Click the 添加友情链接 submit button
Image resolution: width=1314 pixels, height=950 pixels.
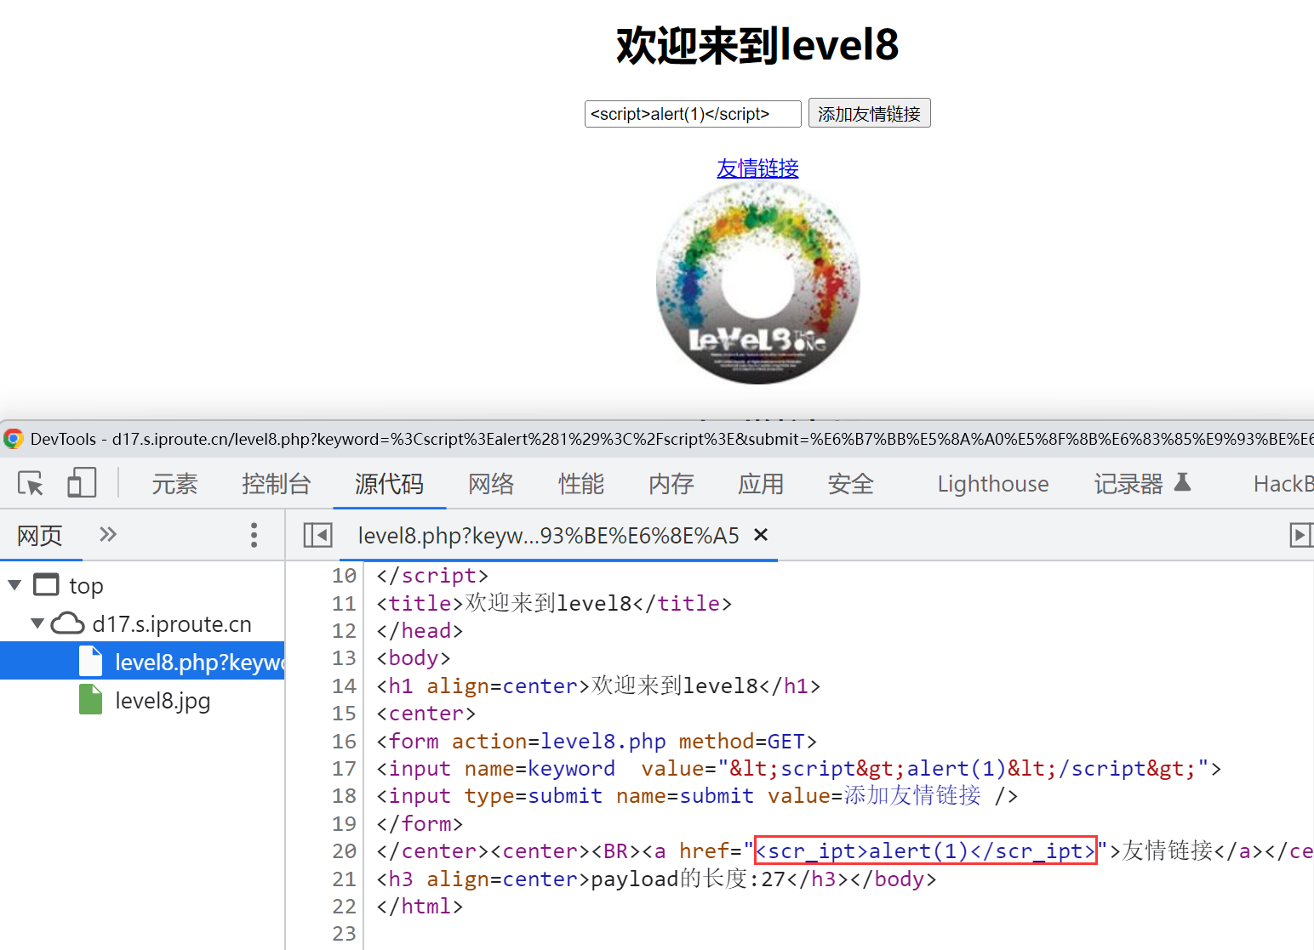(x=869, y=114)
